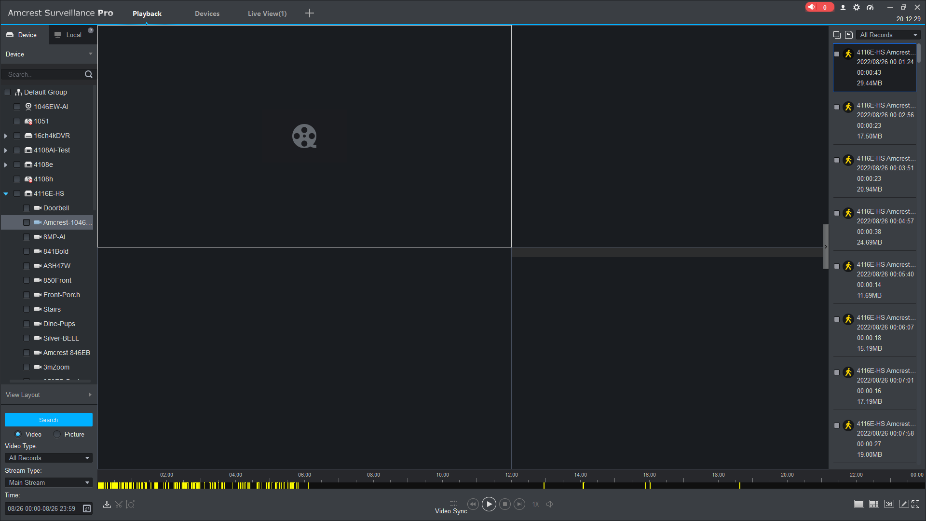Screen dimensions: 926x521
Task: Click the blue Search button
Action: point(48,420)
